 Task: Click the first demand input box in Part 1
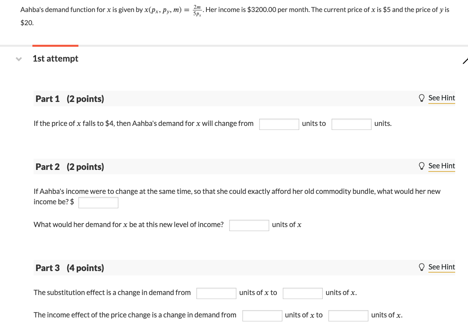279,124
